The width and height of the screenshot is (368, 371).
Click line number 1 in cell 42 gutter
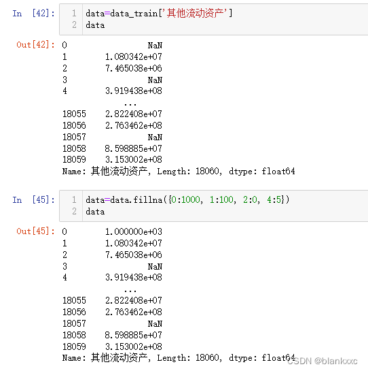point(74,13)
